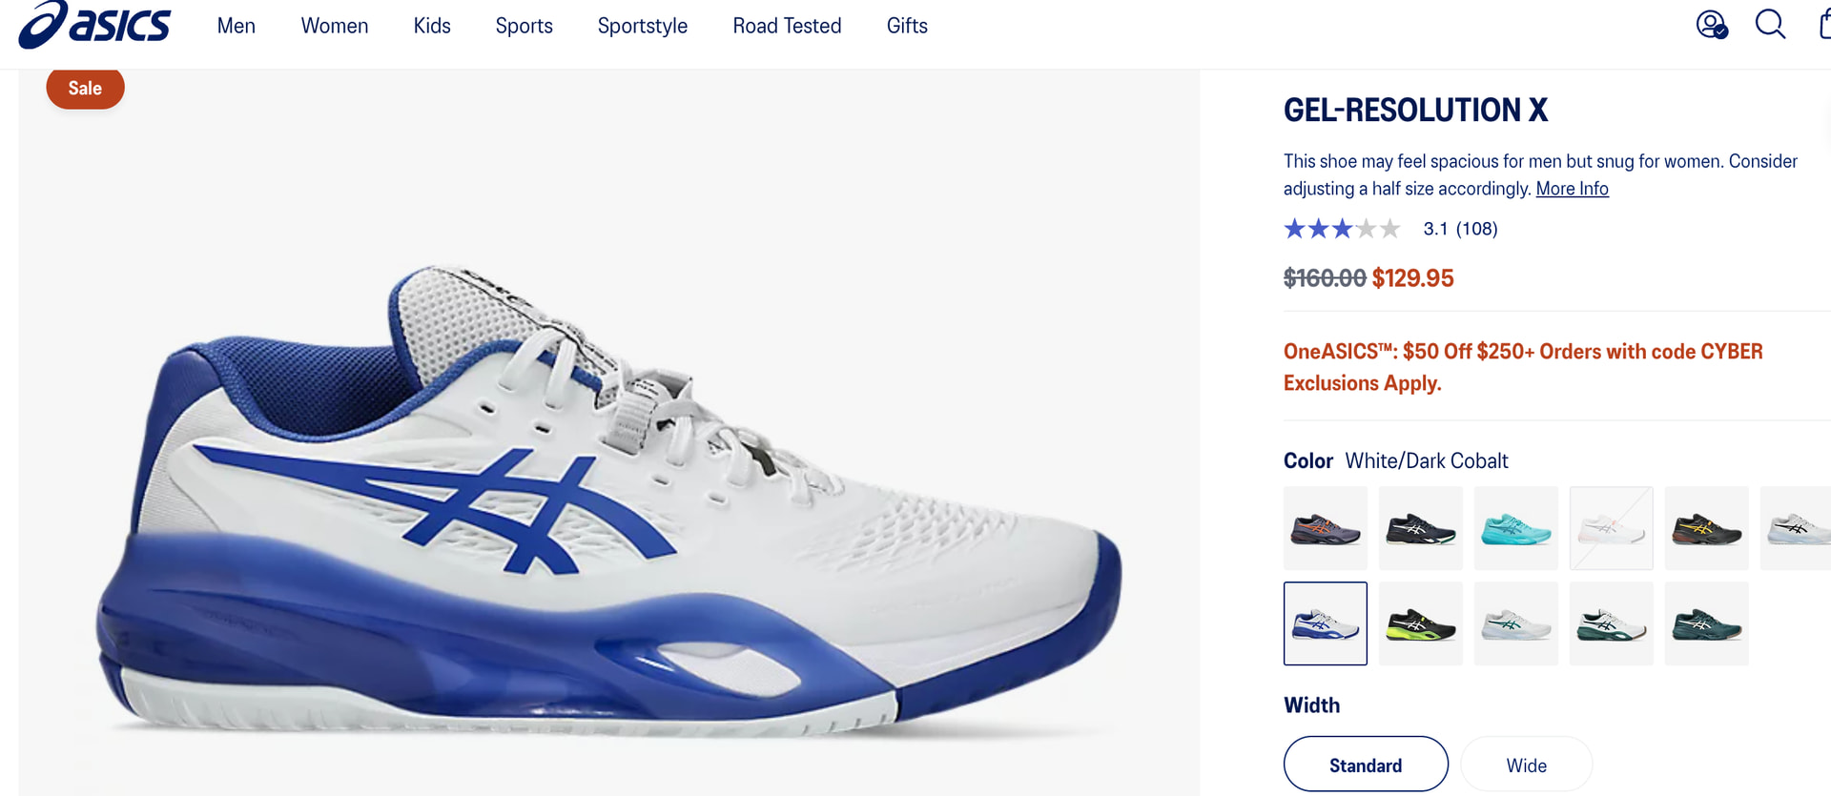Viewport: 1831px width, 796px height.
Task: Click the ASICS logo
Action: coord(94,24)
